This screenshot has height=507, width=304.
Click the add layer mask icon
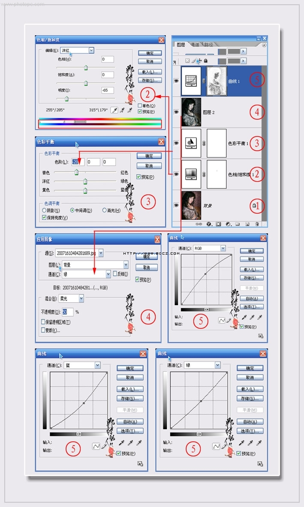[x=218, y=224]
